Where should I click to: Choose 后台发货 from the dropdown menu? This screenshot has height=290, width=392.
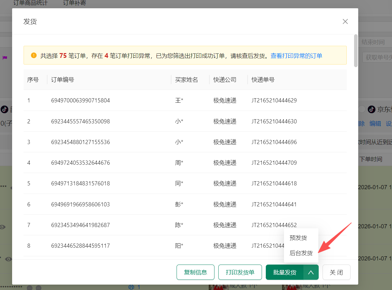(301, 253)
